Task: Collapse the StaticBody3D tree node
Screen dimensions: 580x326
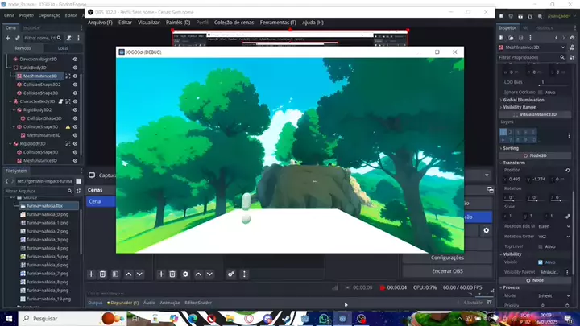Action: pos(10,68)
